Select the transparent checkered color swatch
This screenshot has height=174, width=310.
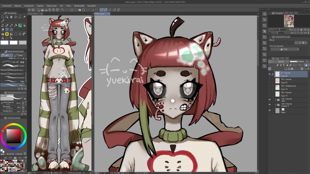tap(23, 43)
